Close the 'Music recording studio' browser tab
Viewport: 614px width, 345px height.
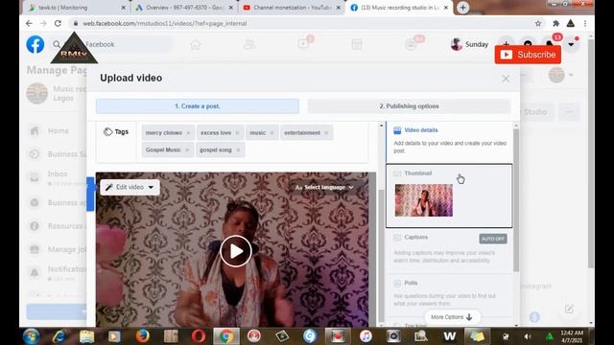(x=445, y=8)
